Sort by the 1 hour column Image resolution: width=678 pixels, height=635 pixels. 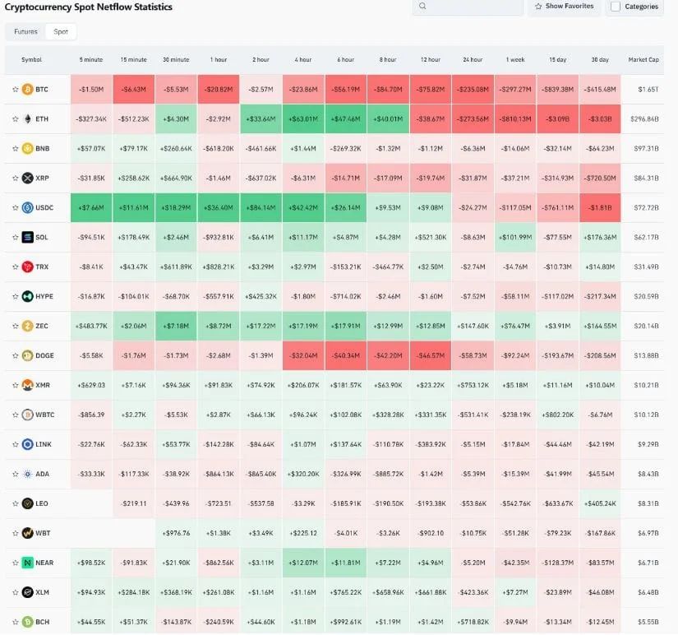click(x=219, y=60)
